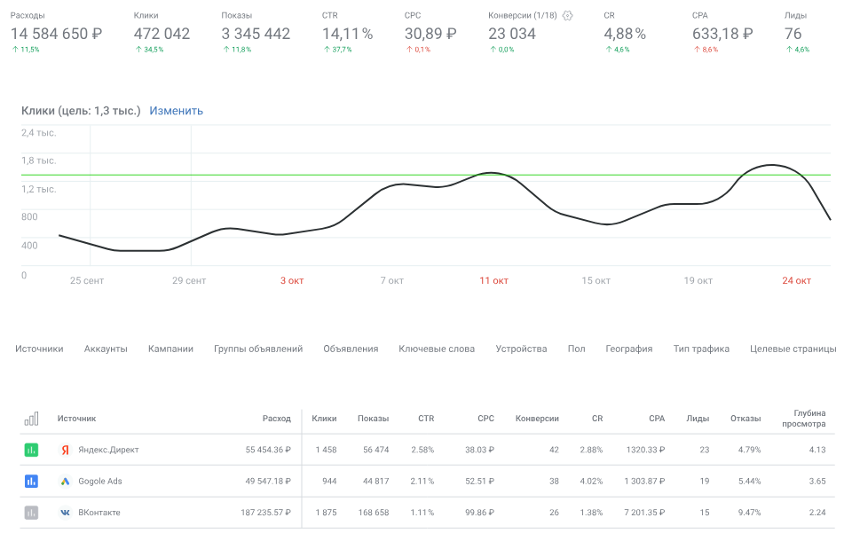Click the 11 окт date marker
The height and width of the screenshot is (549, 852).
click(493, 281)
